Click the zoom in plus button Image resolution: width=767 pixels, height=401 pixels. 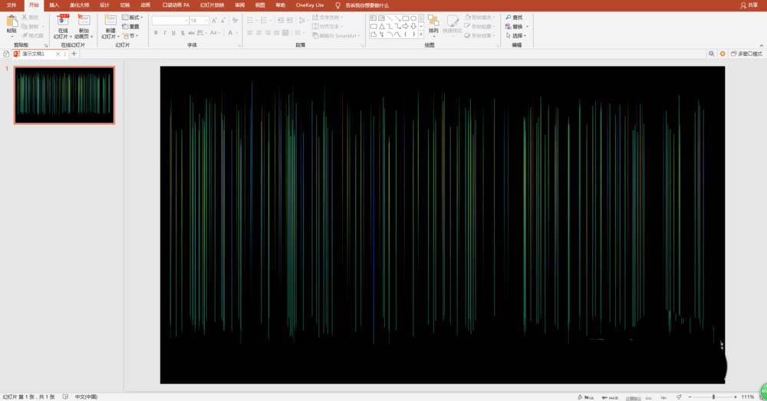pyautogui.click(x=736, y=396)
